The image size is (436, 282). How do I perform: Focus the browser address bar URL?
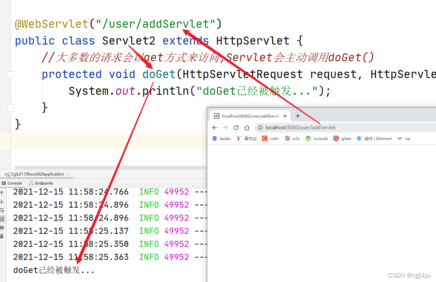click(x=301, y=128)
